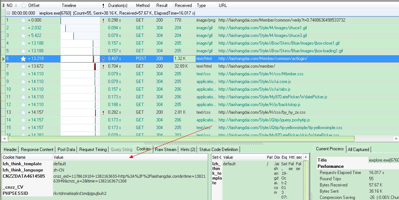Sort by the OffSet column header
The height and width of the screenshot is (200, 399).
click(34, 5)
